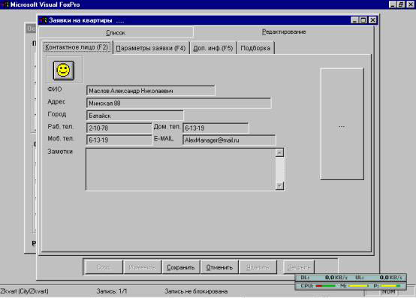Maximize the Заявки на квартиры window
This screenshot has width=416, height=298.
click(x=363, y=20)
